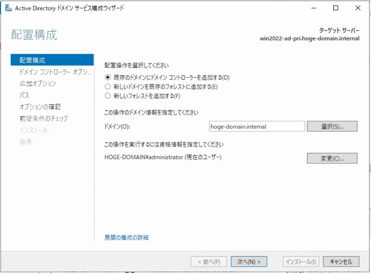The image size is (371, 274).
Task: Maximize the wizard window
Action: pos(335,8)
